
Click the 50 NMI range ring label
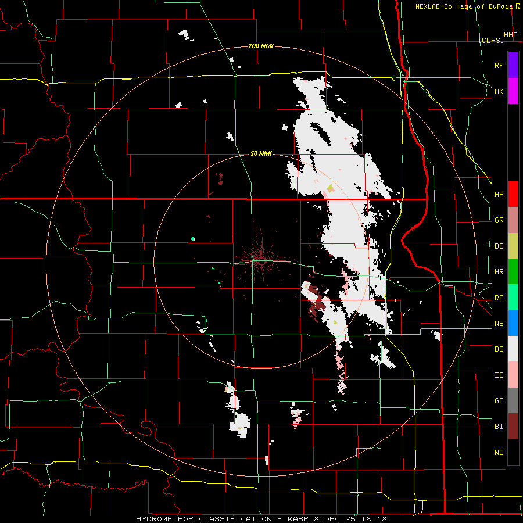pos(261,153)
